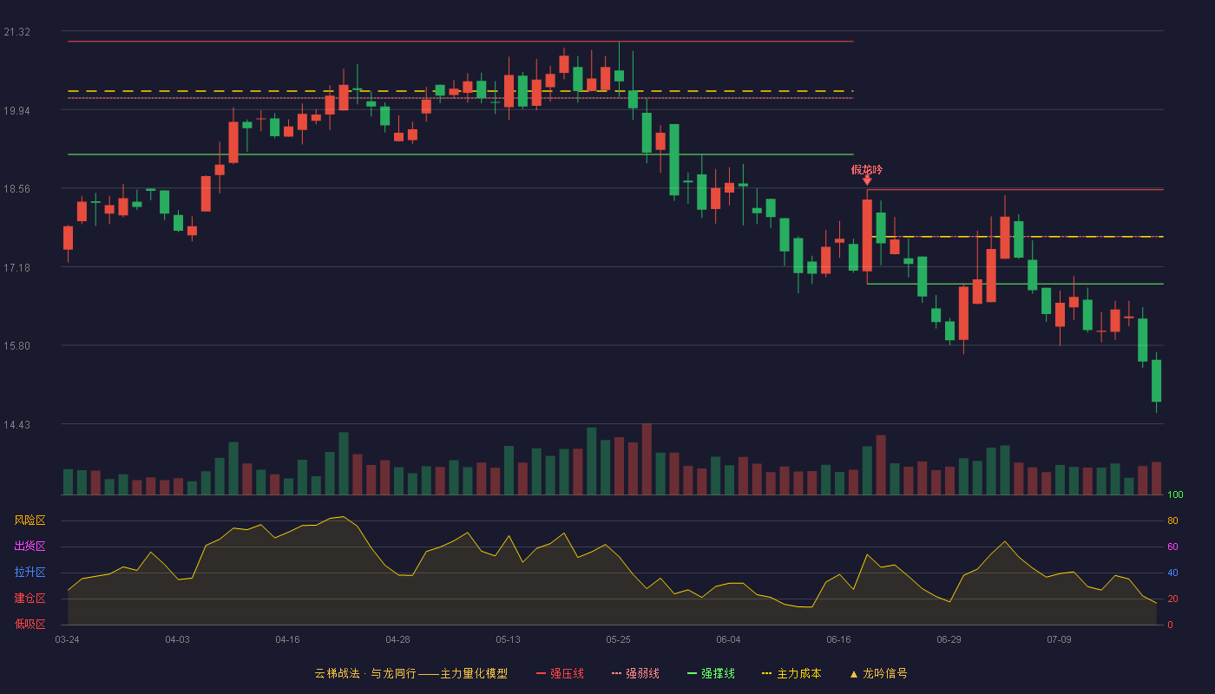1215x694 pixels.
Task: Toggle the 龙吟信号 series via its legend label
Action: coord(885,674)
